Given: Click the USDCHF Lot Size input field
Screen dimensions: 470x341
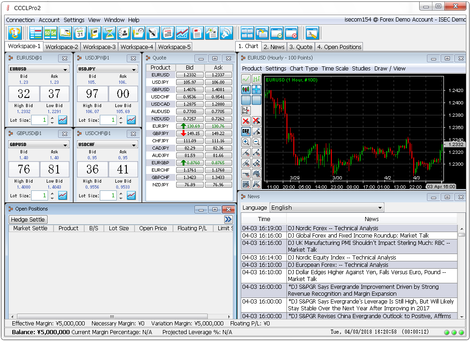Looking at the screenshot, I should pyautogui.click(x=108, y=195).
